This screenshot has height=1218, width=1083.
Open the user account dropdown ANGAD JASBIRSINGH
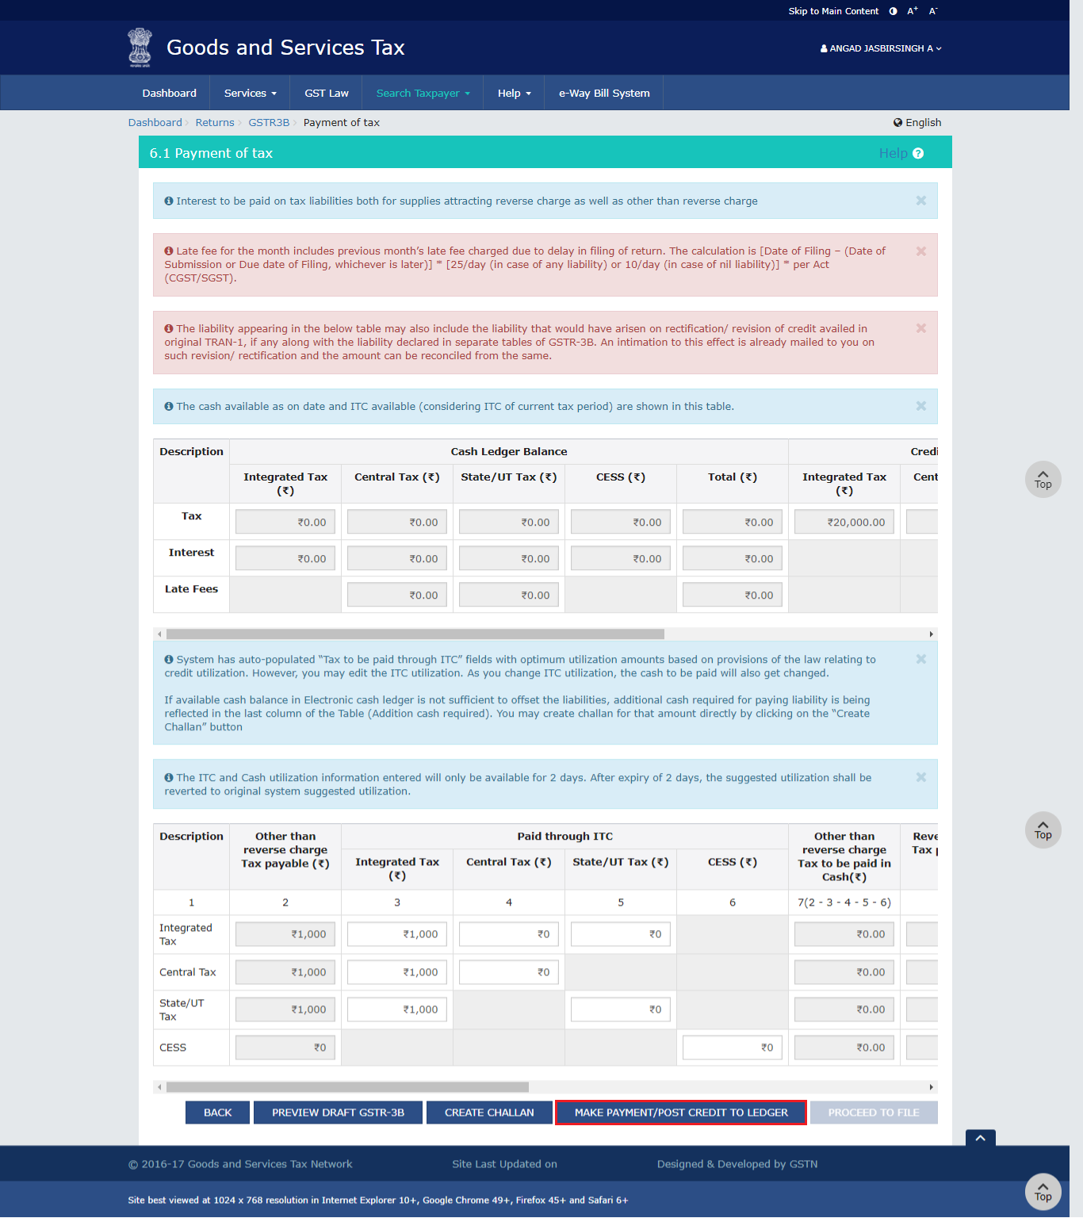(881, 48)
